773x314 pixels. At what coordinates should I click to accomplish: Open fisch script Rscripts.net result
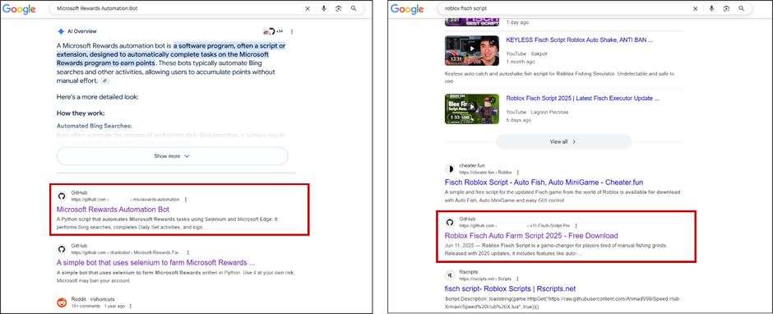coord(510,289)
